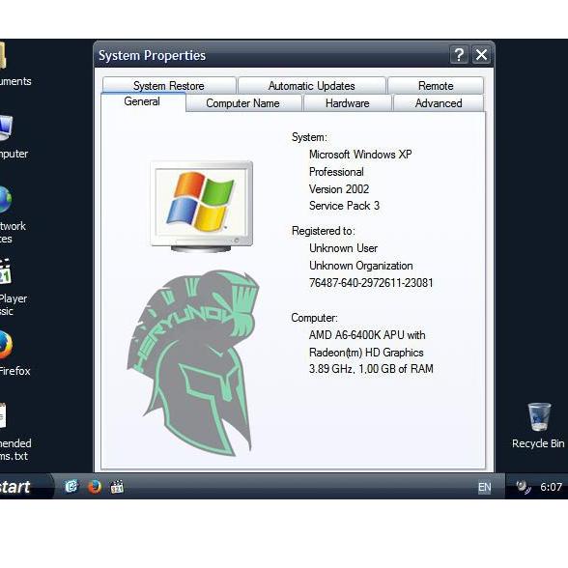Click the 'Unknown User' text
The width and height of the screenshot is (568, 568).
(343, 248)
